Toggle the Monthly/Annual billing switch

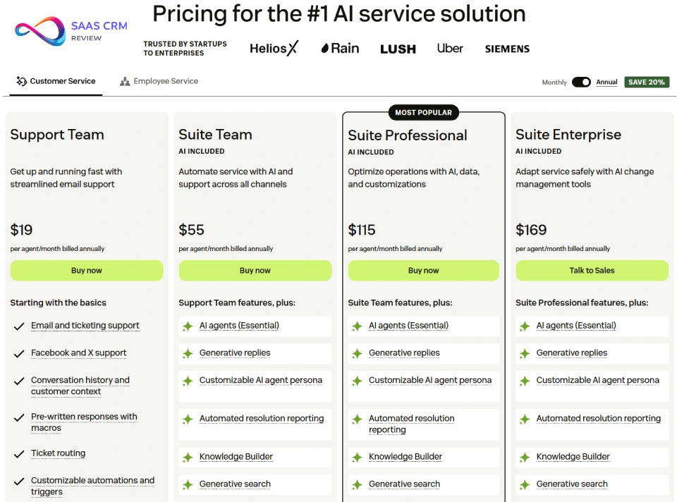click(581, 82)
